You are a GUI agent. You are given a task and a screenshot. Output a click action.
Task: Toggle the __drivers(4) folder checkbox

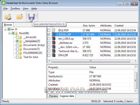tap(17, 37)
